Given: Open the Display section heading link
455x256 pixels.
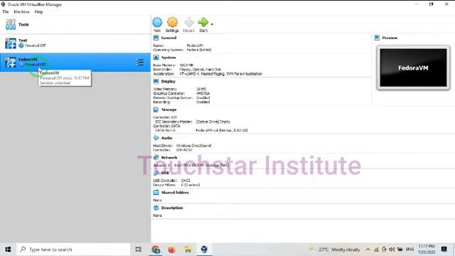Looking at the screenshot, I should 168,82.
